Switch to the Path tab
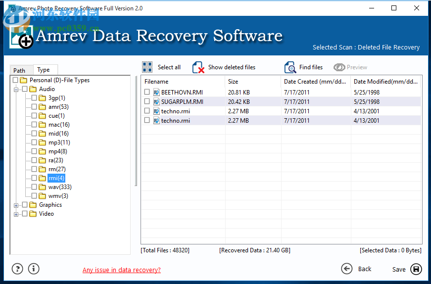The image size is (431, 284). click(x=21, y=70)
